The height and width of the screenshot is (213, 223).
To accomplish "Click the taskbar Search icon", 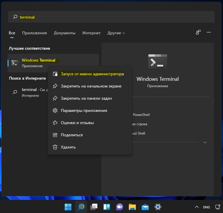I will (x=81, y=207).
